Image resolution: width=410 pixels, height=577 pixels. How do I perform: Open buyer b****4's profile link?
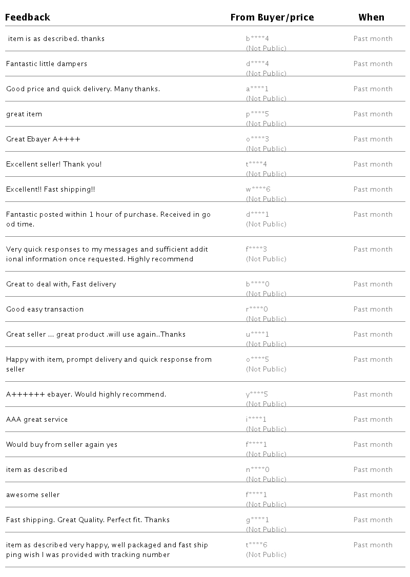pyautogui.click(x=257, y=38)
